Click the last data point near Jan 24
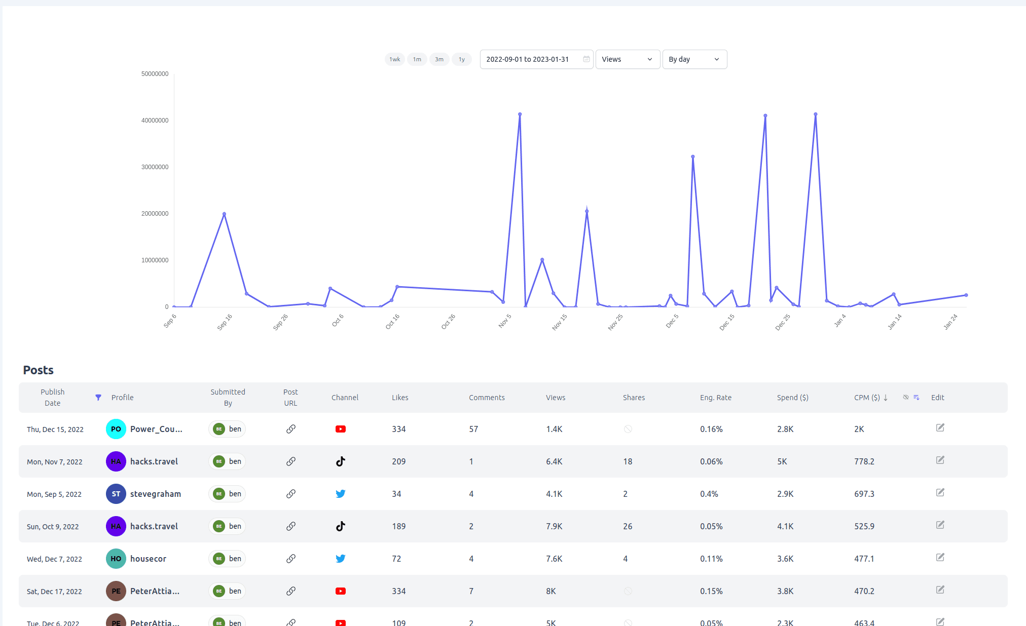 [x=966, y=295]
